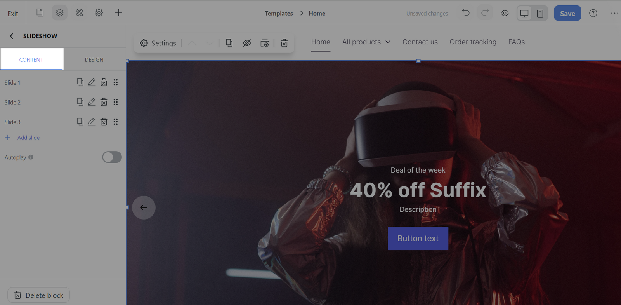
Task: Select Slide 1 label
Action: point(12,83)
